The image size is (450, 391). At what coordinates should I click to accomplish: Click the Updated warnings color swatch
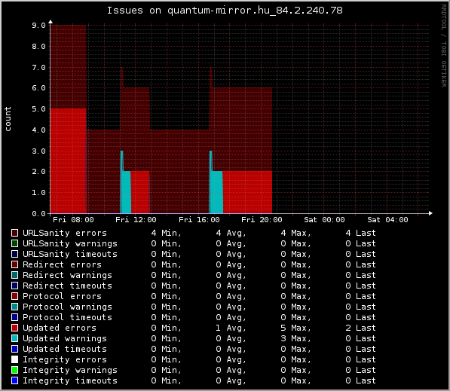(14, 338)
